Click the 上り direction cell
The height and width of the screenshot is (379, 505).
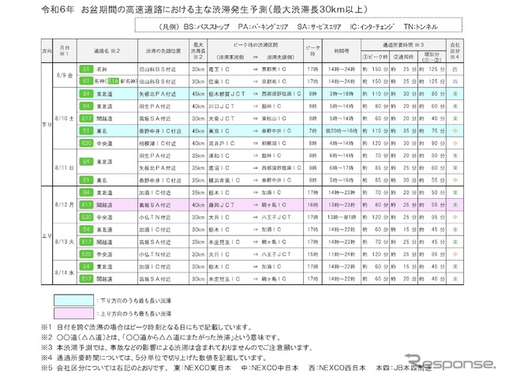(x=47, y=235)
